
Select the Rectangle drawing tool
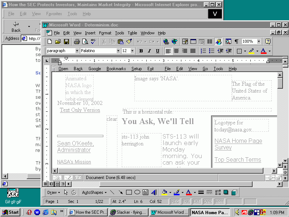129,192
